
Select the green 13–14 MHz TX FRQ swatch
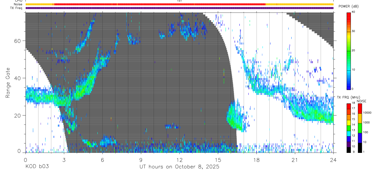point(348,128)
